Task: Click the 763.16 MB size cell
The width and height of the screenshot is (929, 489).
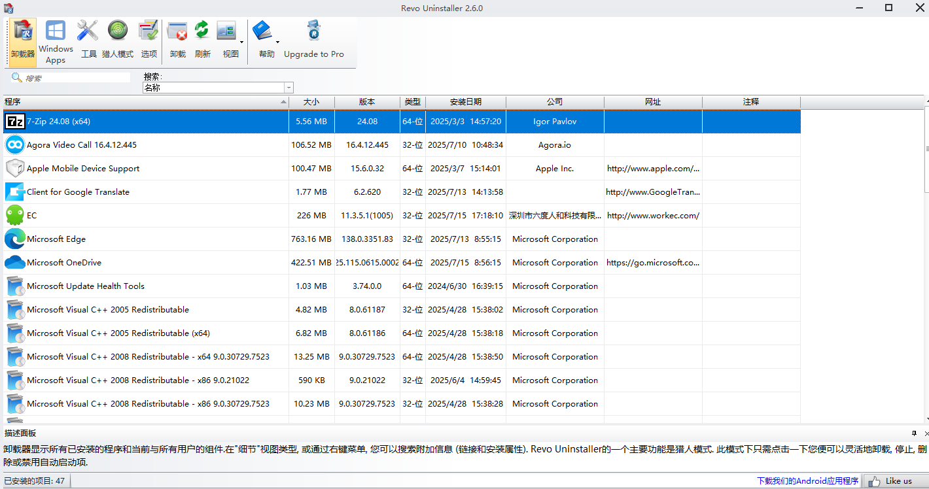Action: click(311, 239)
